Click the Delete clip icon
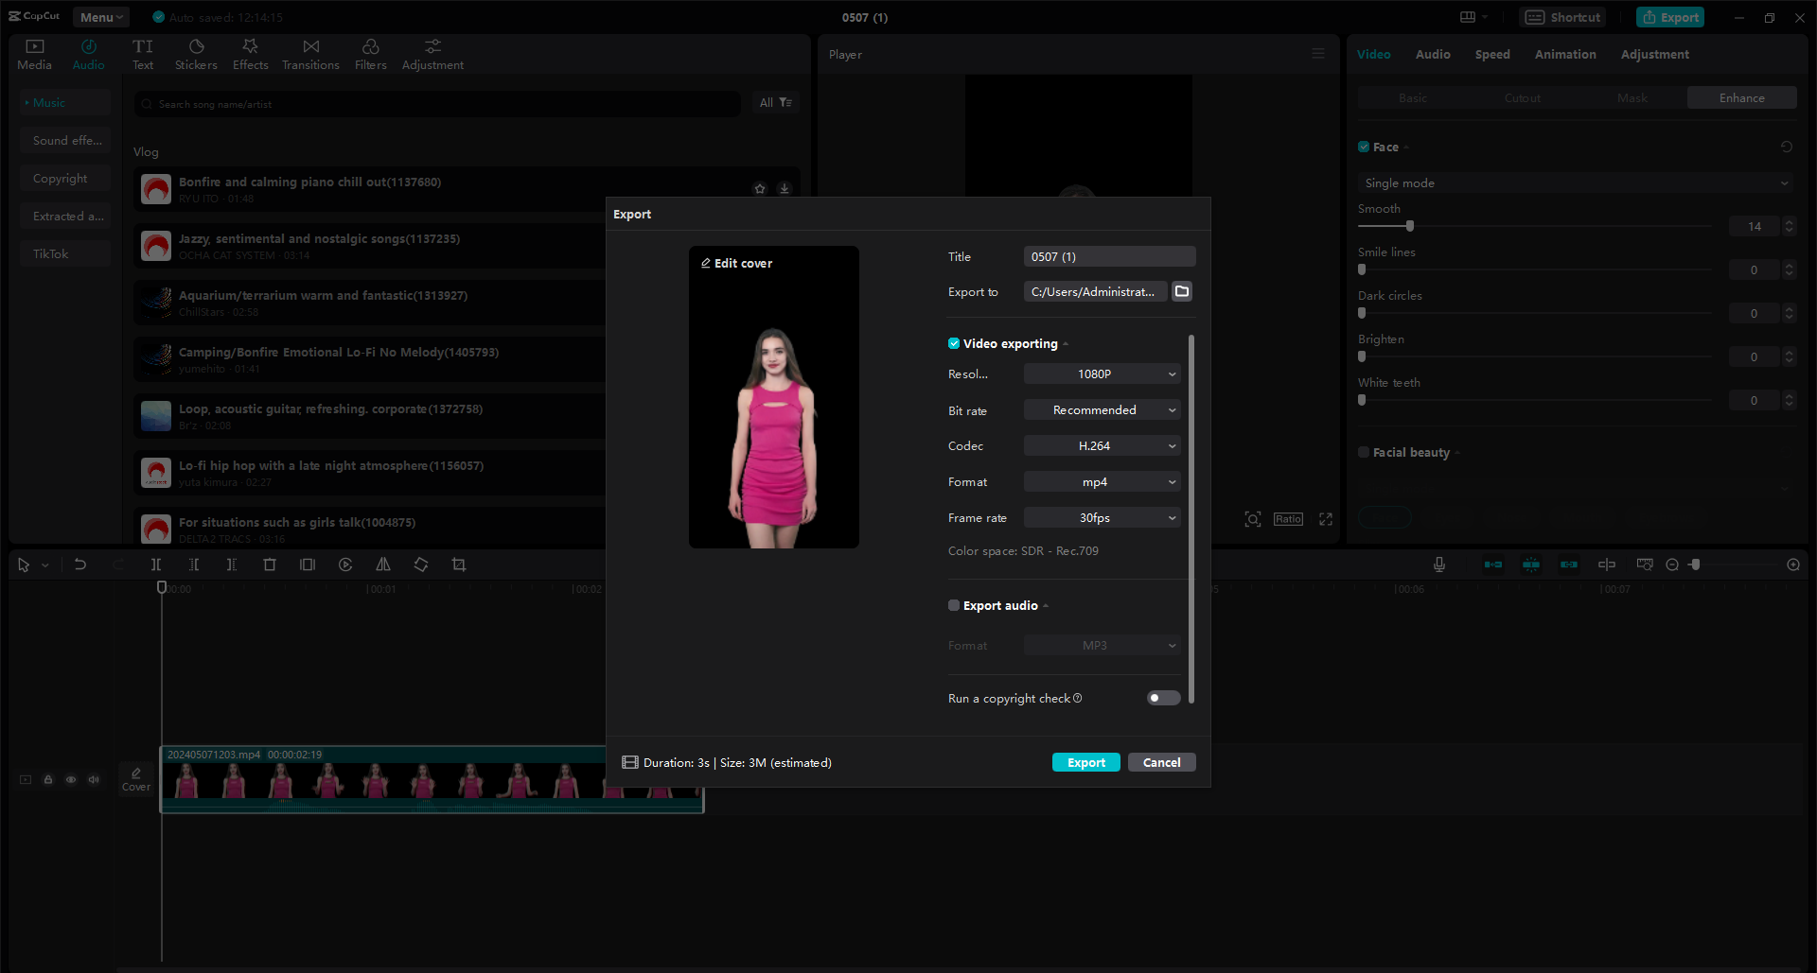Viewport: 1817px width, 973px height. (x=270, y=564)
